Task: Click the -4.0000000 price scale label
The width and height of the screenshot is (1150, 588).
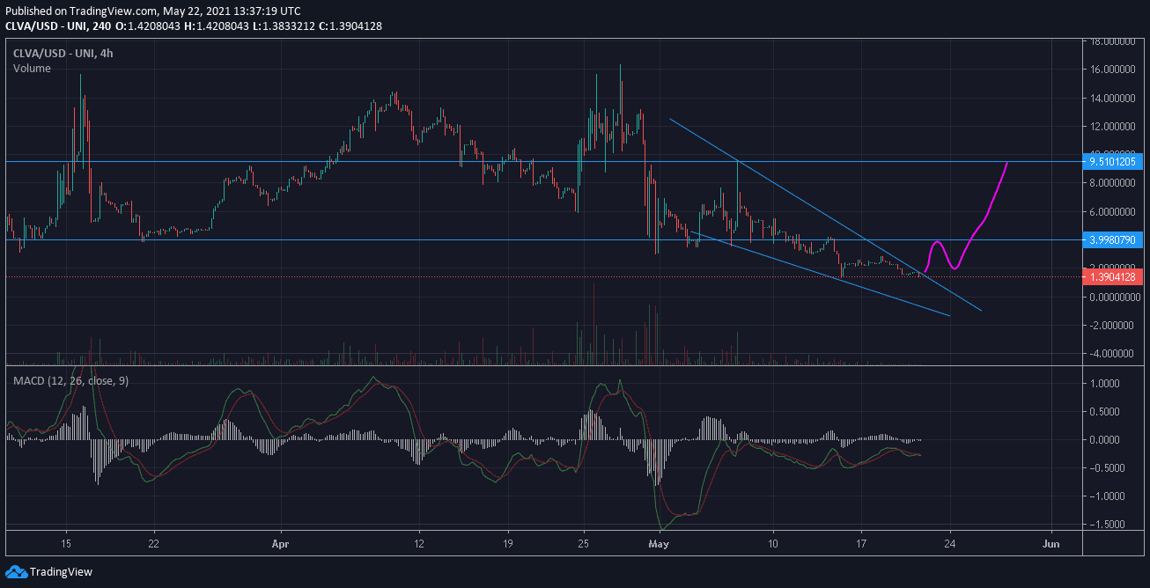Action: pos(1109,354)
